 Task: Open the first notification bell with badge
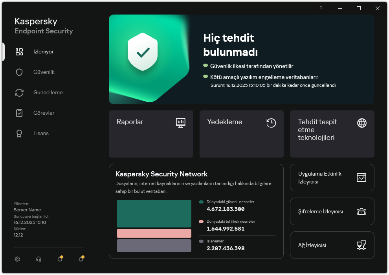pos(60,259)
